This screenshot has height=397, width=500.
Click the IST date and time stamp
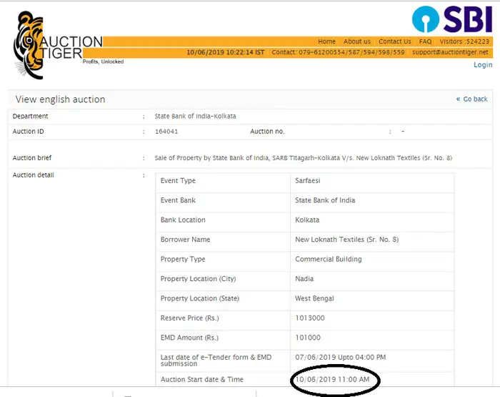pyautogui.click(x=225, y=52)
